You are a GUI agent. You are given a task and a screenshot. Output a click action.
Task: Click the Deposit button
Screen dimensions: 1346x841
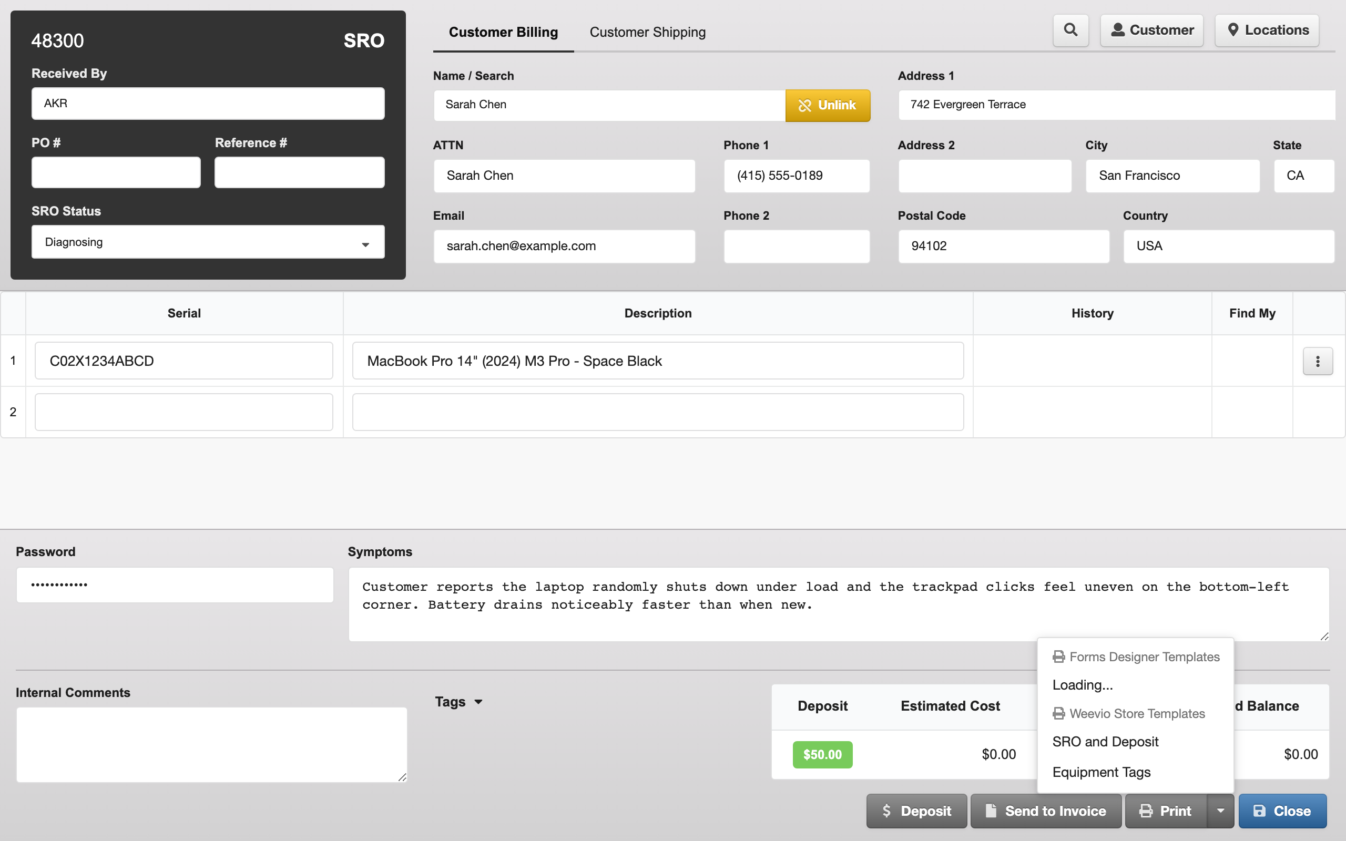click(916, 811)
